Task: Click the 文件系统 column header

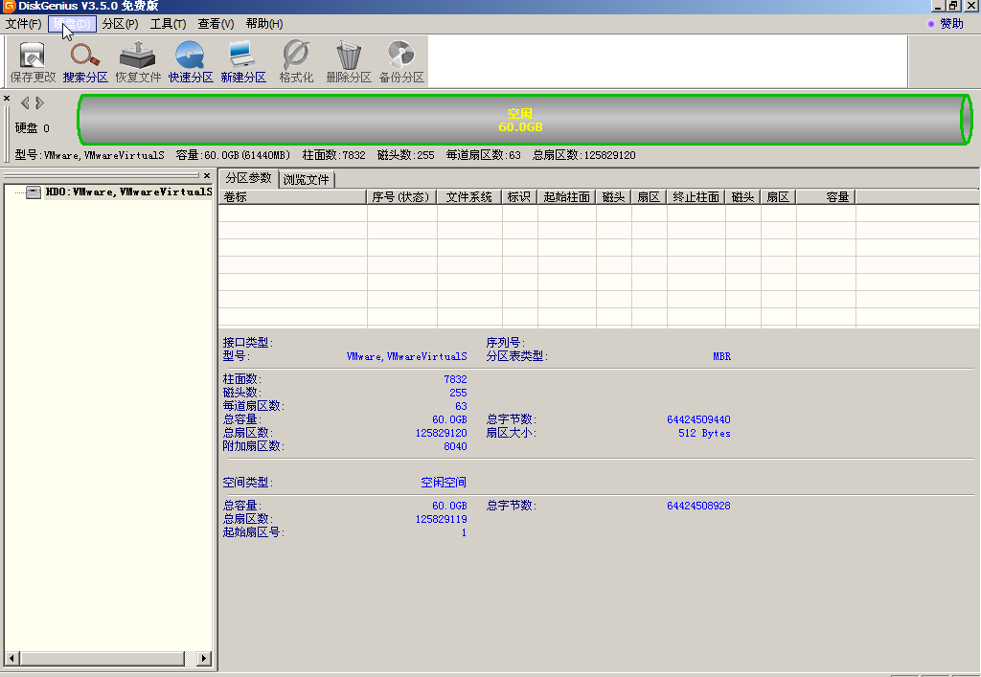Action: (468, 197)
